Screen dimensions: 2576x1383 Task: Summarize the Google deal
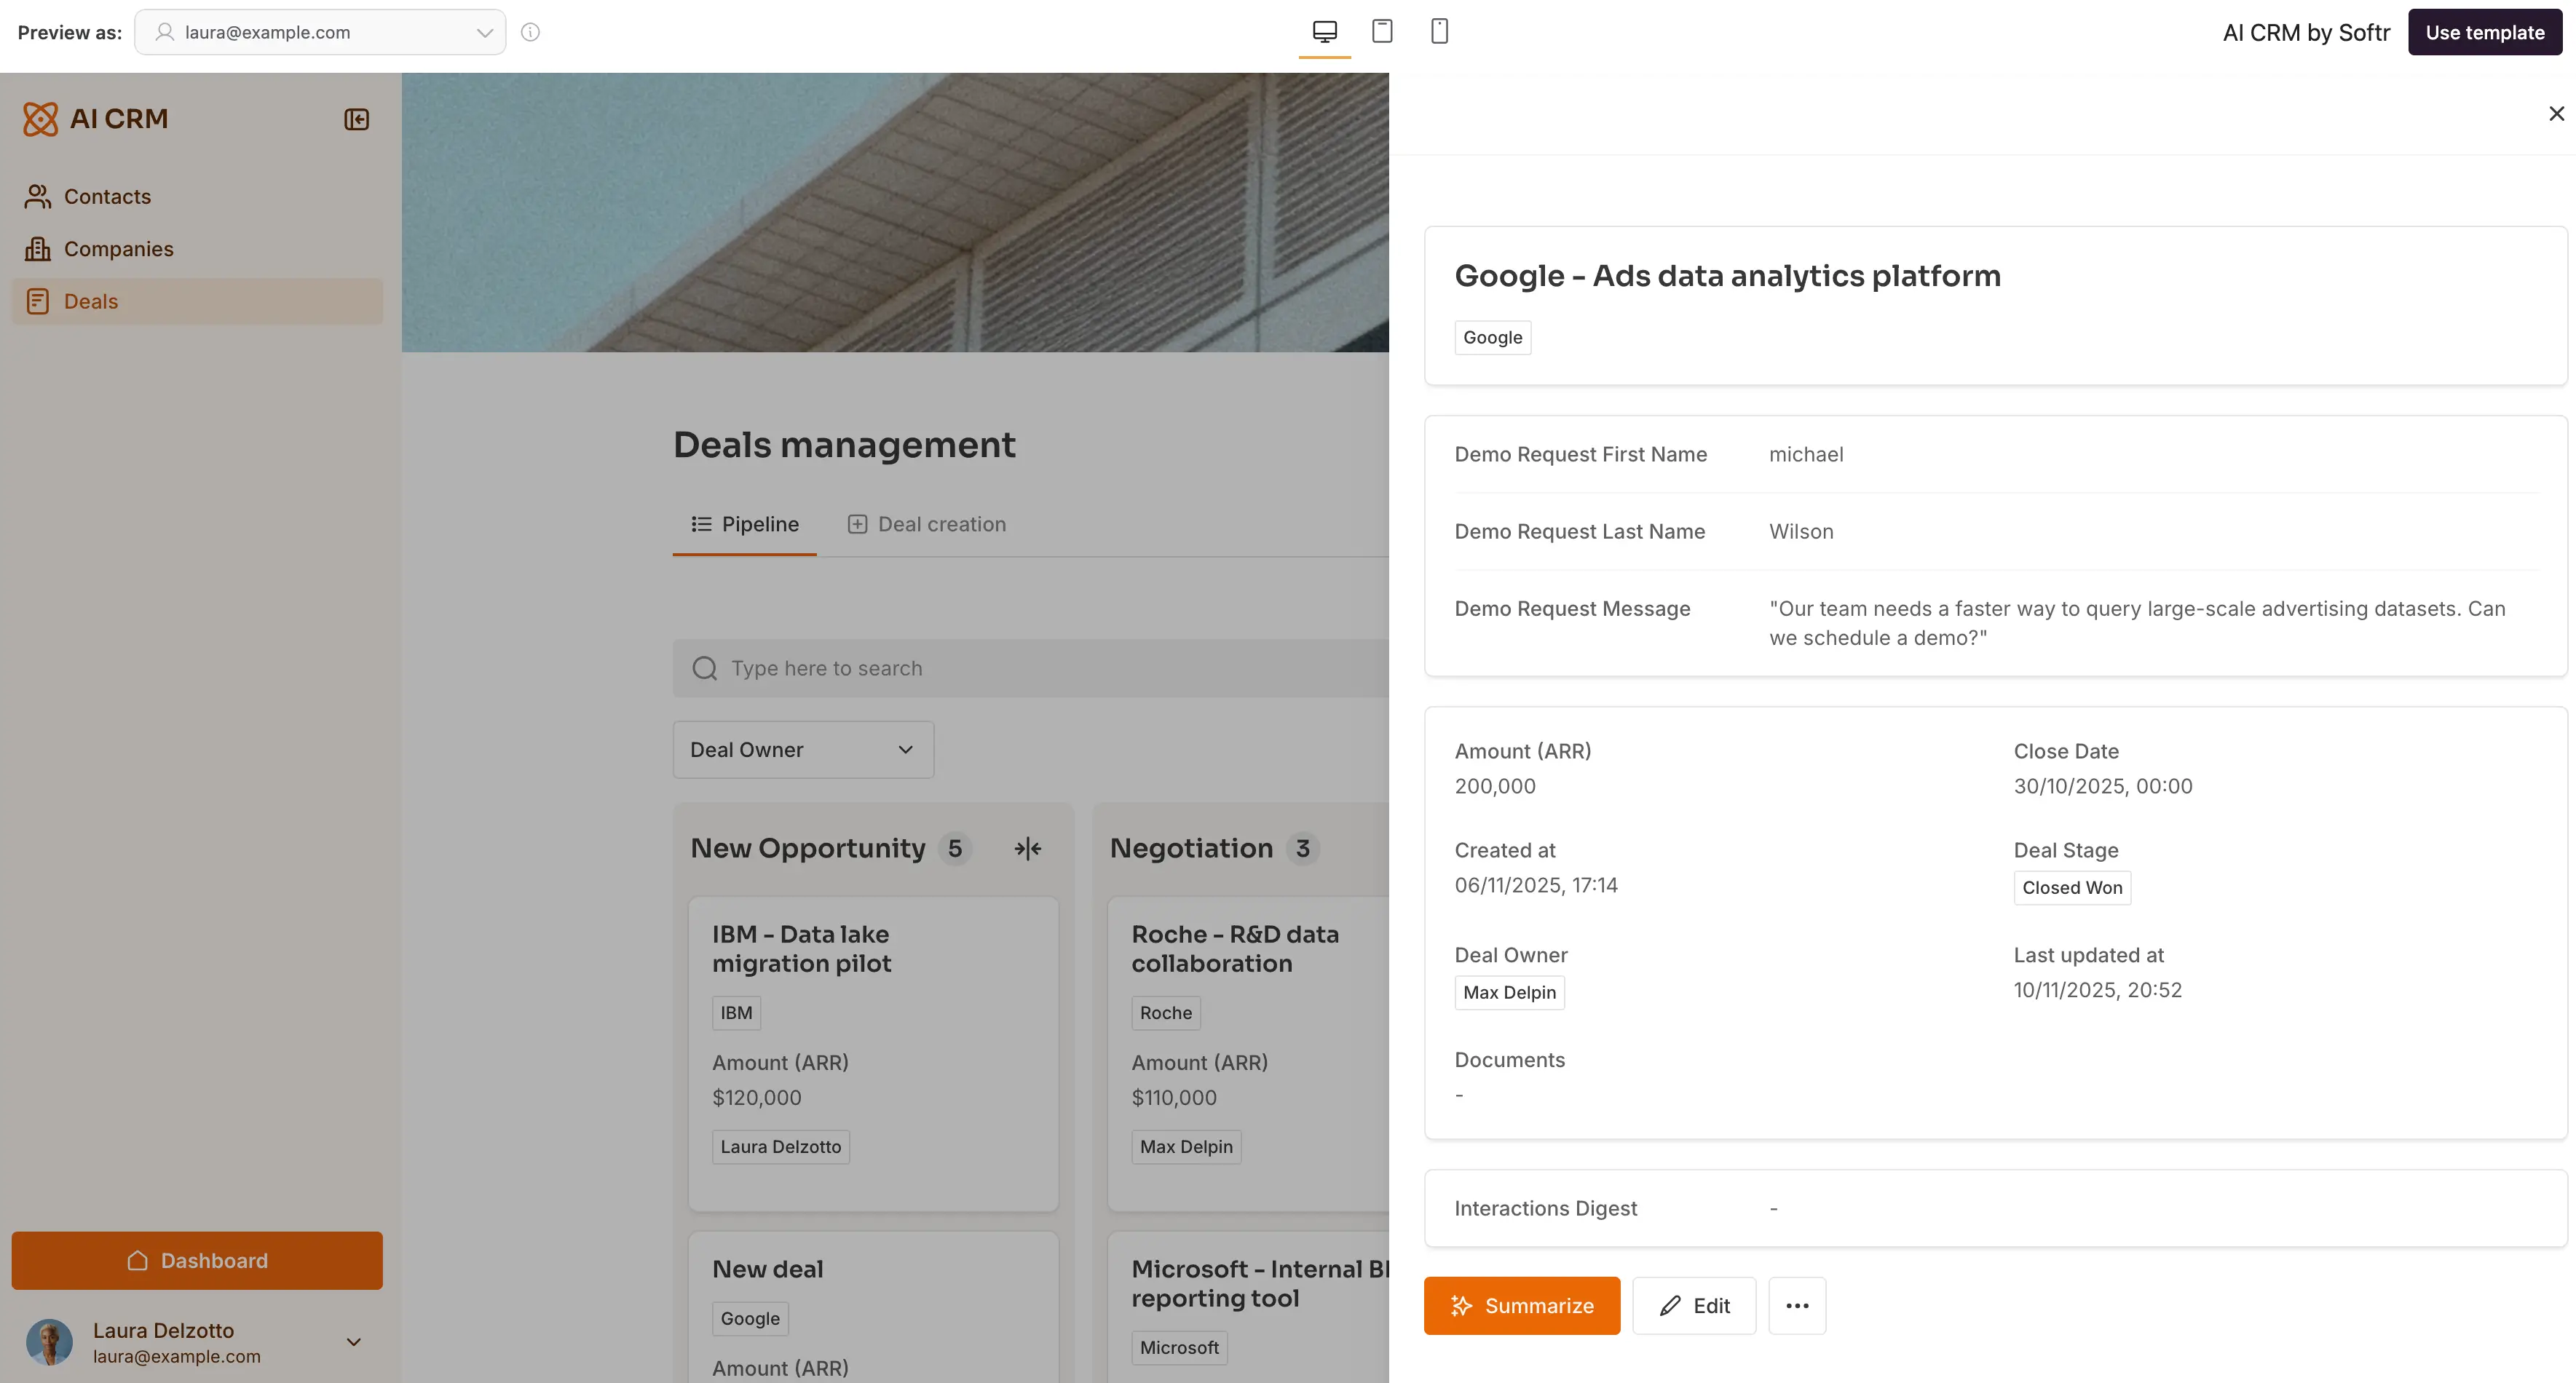pos(1520,1305)
